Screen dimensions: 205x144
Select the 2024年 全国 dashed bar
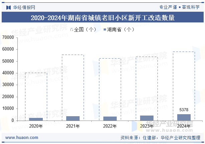(x=184, y=86)
